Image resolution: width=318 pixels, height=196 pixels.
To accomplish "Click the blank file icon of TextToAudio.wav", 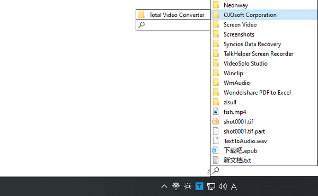I will tap(216, 141).
